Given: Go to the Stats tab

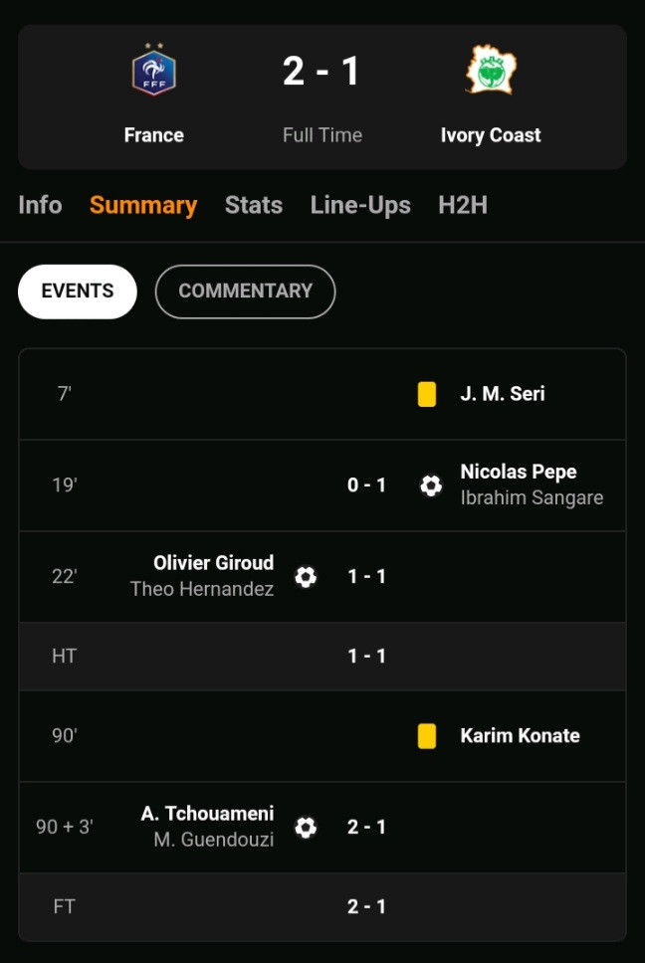Looking at the screenshot, I should point(254,205).
